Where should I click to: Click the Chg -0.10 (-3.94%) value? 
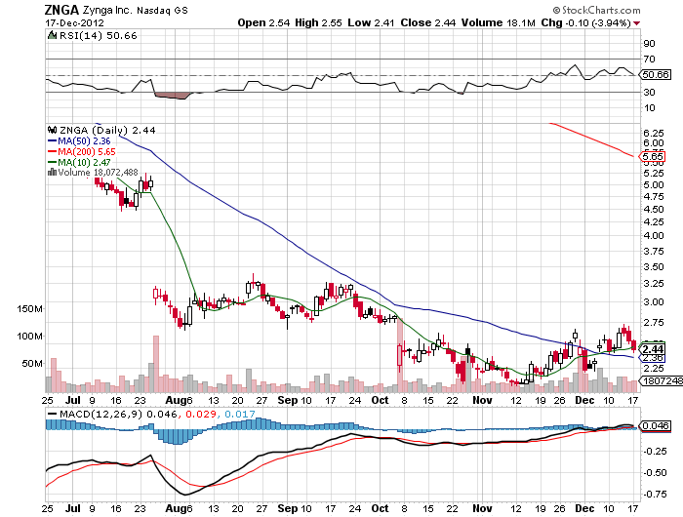585,22
